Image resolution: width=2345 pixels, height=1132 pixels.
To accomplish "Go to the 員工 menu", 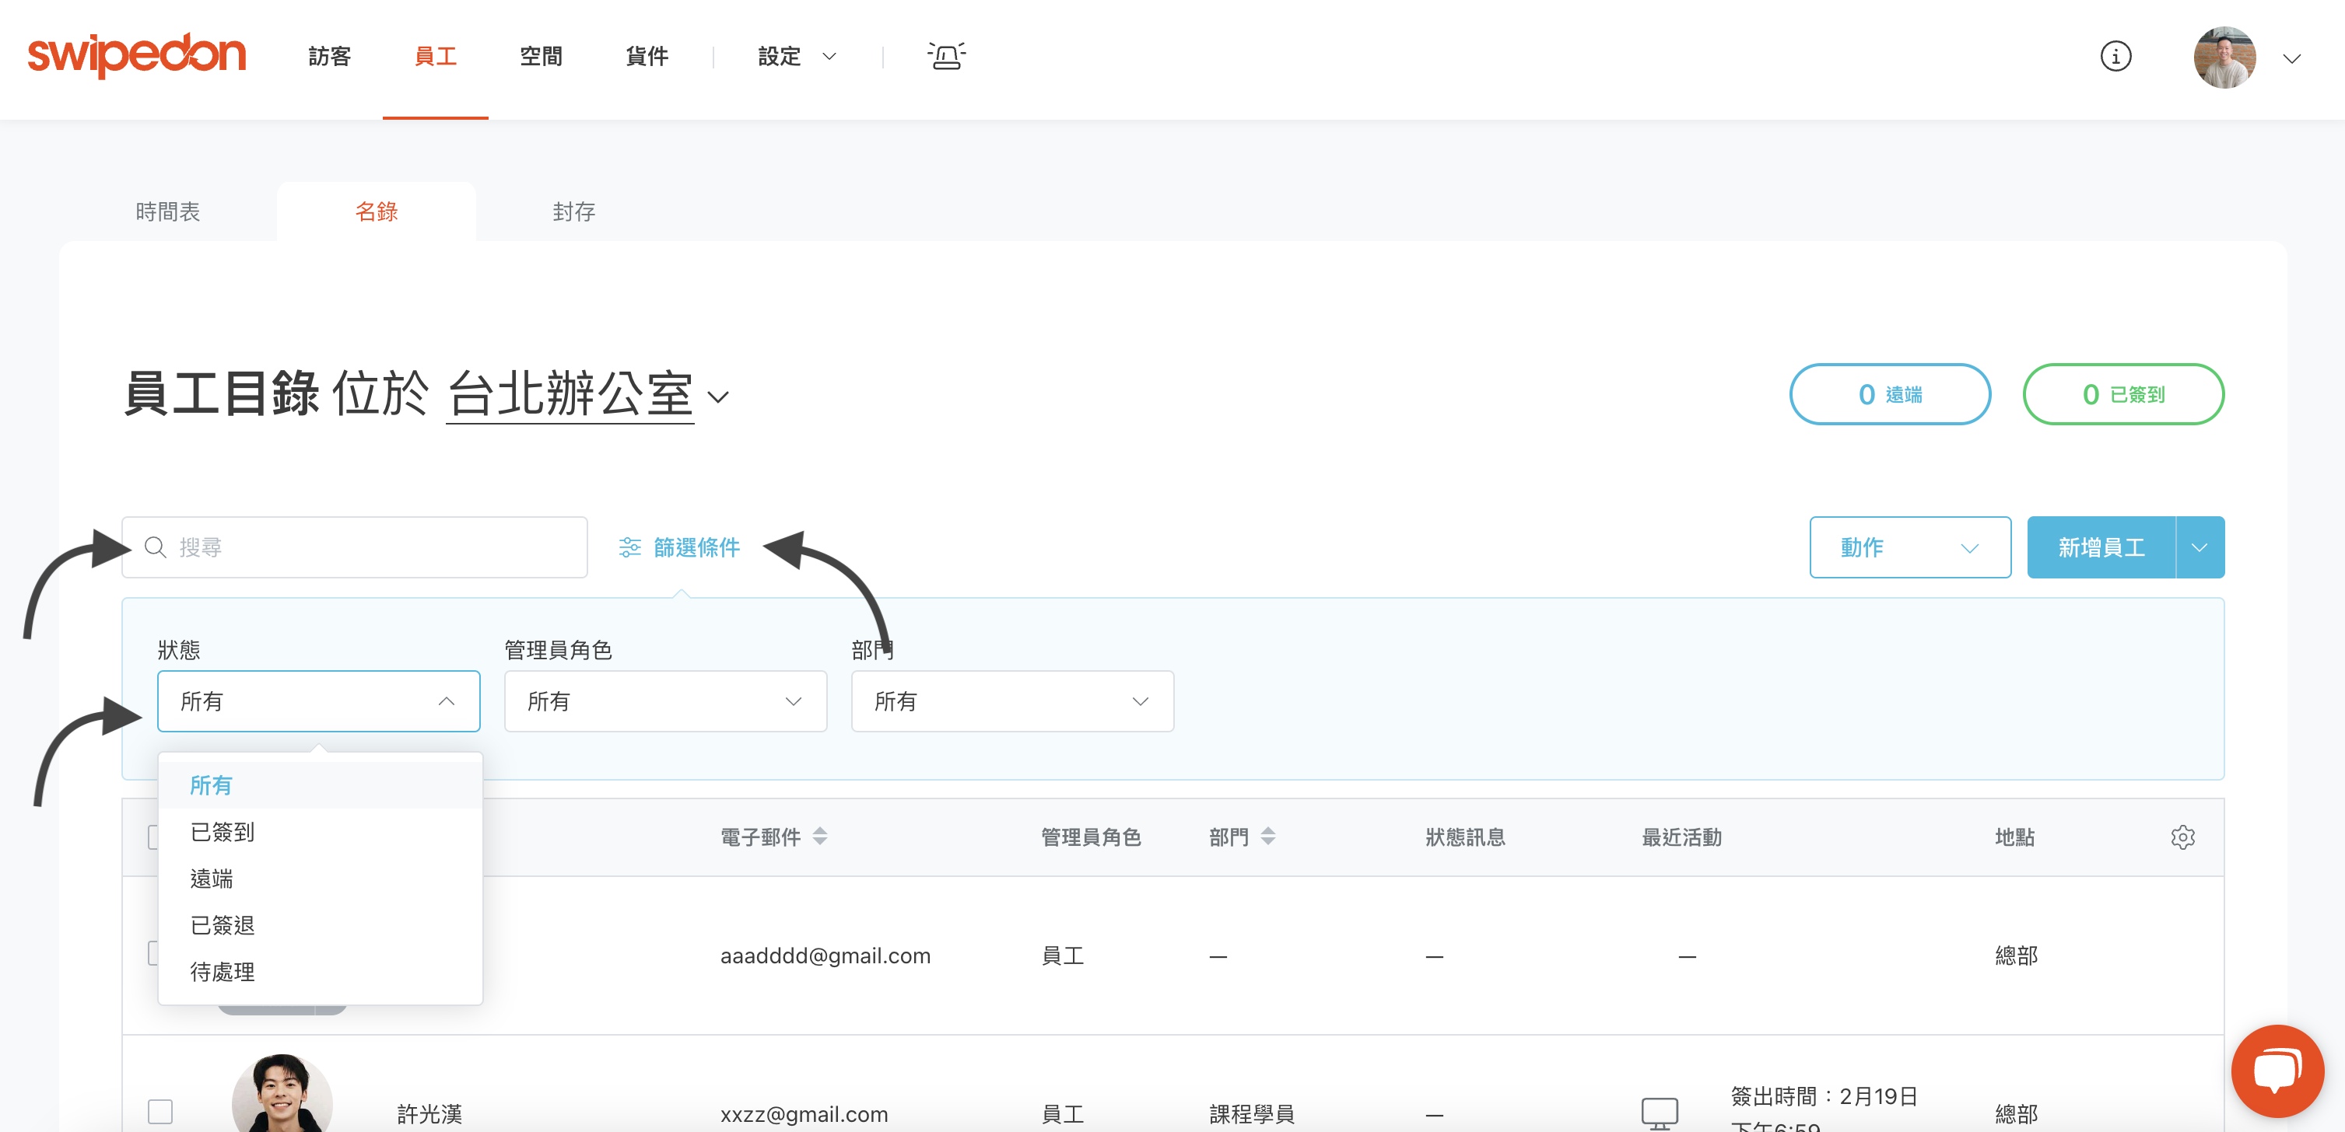I will pos(435,57).
